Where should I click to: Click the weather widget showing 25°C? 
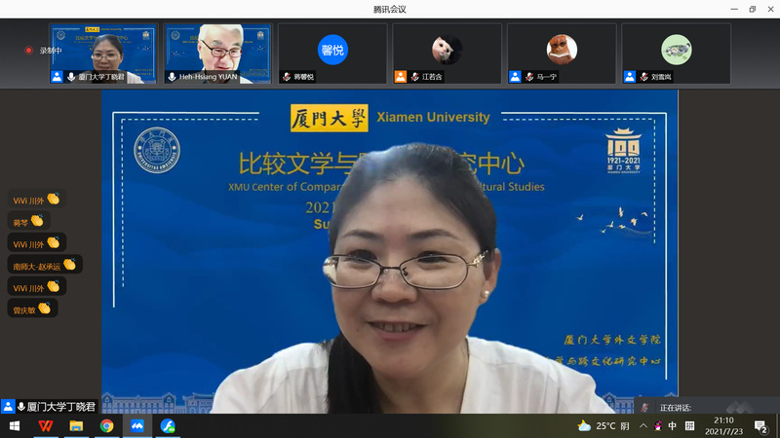(604, 425)
